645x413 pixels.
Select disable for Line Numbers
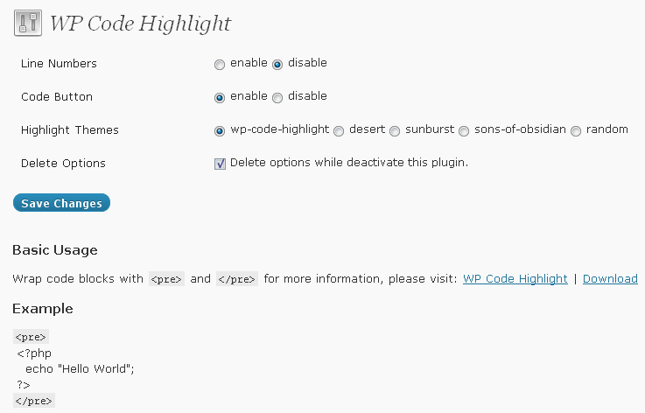277,65
